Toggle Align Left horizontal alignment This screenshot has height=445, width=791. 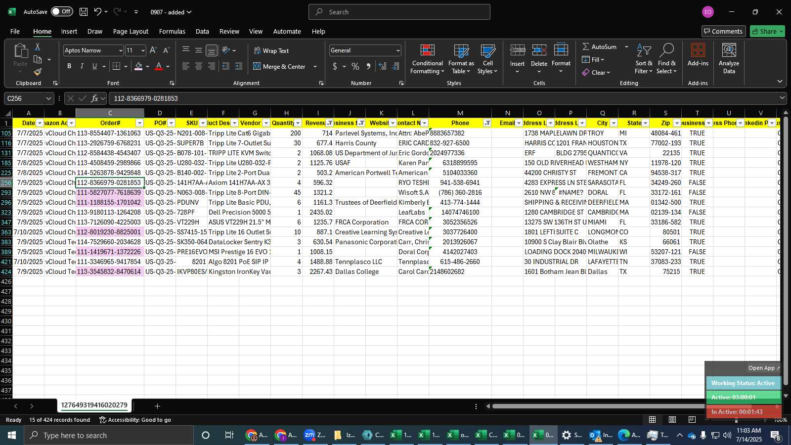[x=186, y=66]
